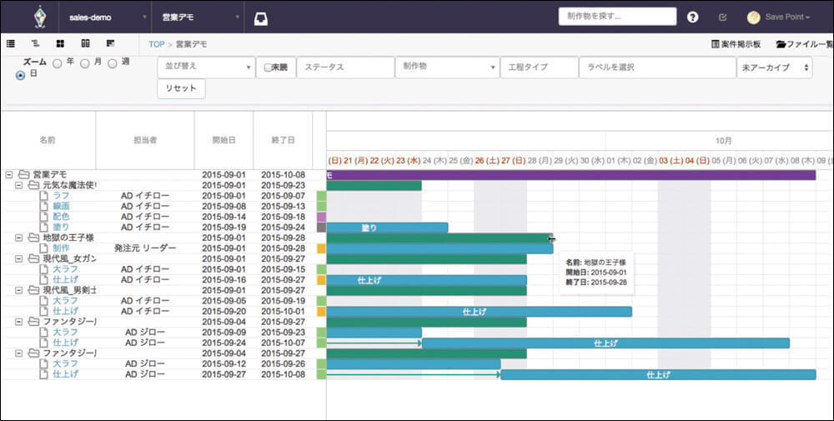Collapse the 元気な魔法使 tree node
The height and width of the screenshot is (421, 834).
pyautogui.click(x=18, y=185)
